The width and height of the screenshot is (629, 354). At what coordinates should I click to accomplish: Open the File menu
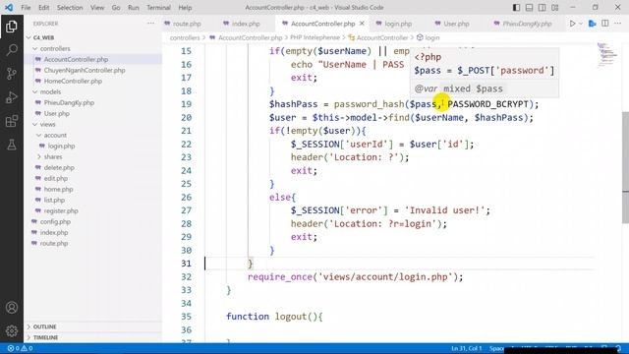[x=26, y=8]
